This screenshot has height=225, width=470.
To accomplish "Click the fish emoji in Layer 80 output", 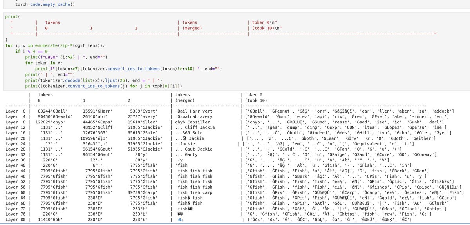I will (180, 220).
